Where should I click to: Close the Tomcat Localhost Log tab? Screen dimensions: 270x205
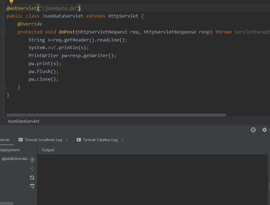67,140
